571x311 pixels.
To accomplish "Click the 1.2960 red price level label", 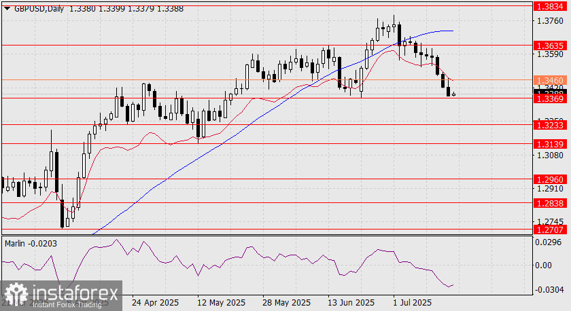I will 550,179.
